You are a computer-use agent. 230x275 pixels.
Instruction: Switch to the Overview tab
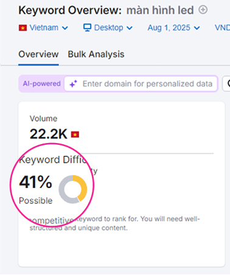(x=38, y=54)
